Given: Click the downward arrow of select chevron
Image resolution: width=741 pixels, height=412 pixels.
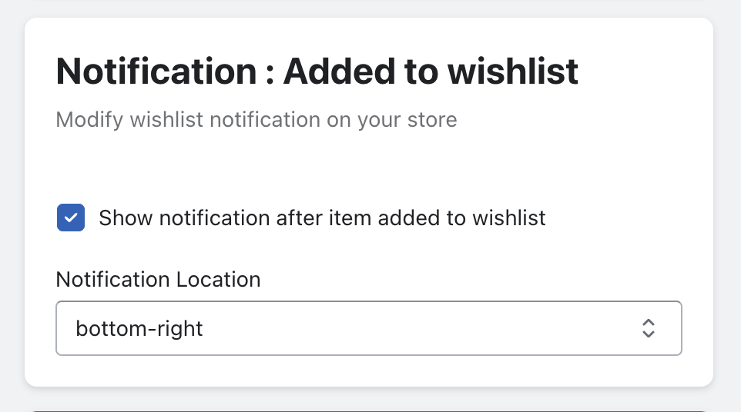Looking at the screenshot, I should point(649,334).
